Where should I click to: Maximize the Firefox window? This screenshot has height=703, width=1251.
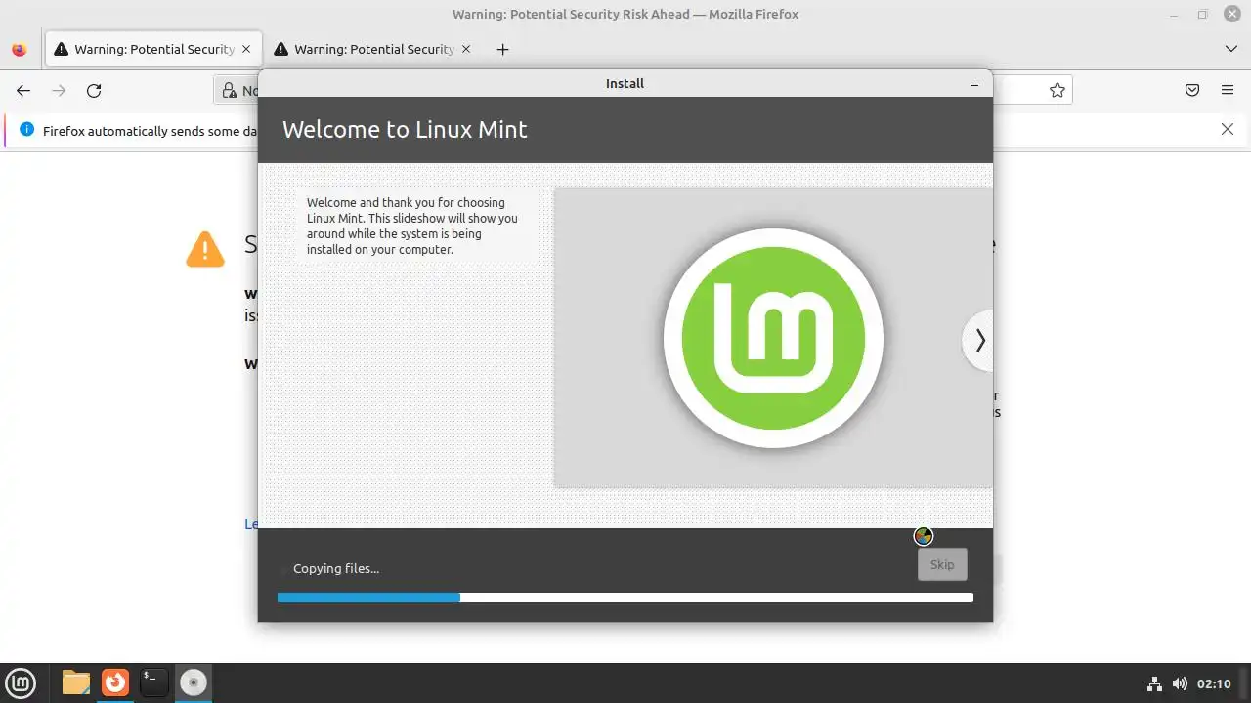click(x=1203, y=14)
